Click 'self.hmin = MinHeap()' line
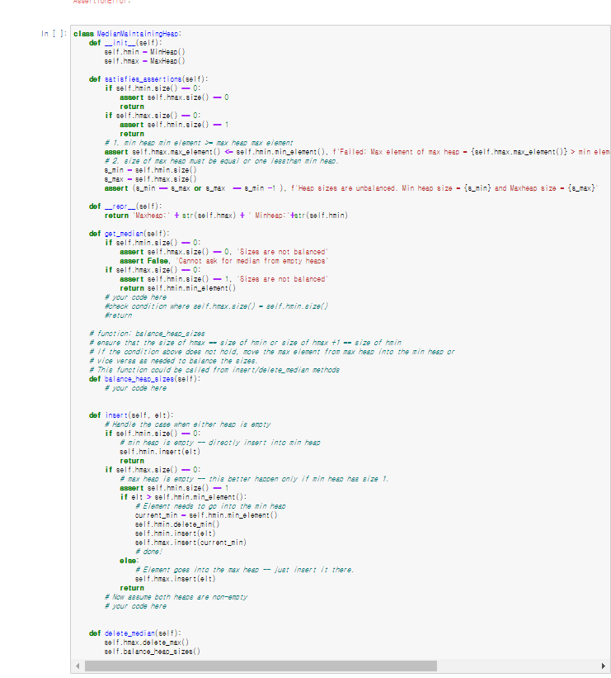611x678 pixels. (144, 52)
